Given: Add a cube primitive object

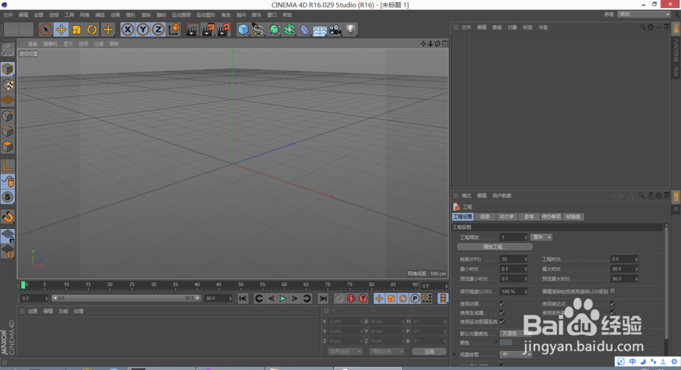Looking at the screenshot, I should pyautogui.click(x=243, y=29).
